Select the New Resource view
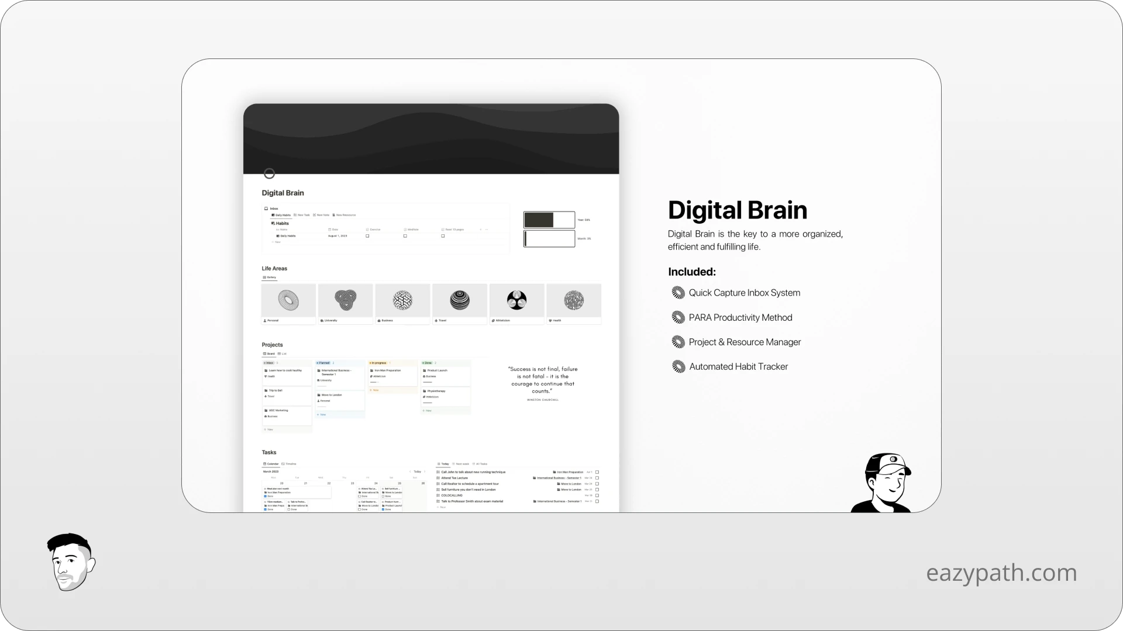Image resolution: width=1123 pixels, height=631 pixels. click(346, 215)
